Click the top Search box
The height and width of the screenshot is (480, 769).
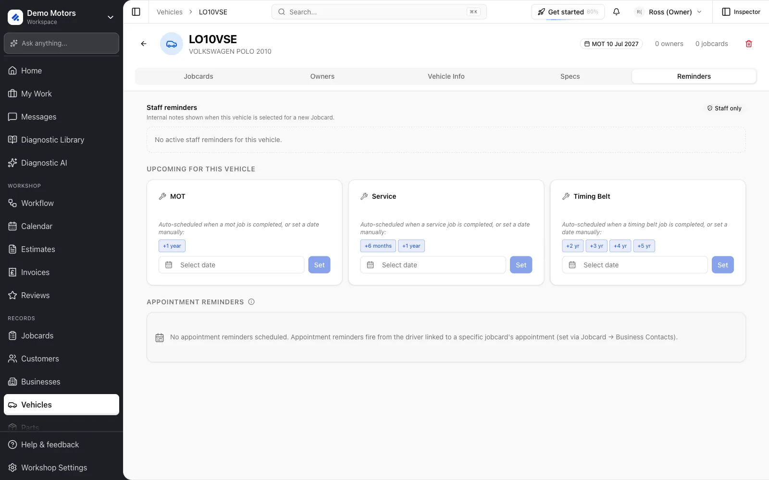click(x=379, y=12)
